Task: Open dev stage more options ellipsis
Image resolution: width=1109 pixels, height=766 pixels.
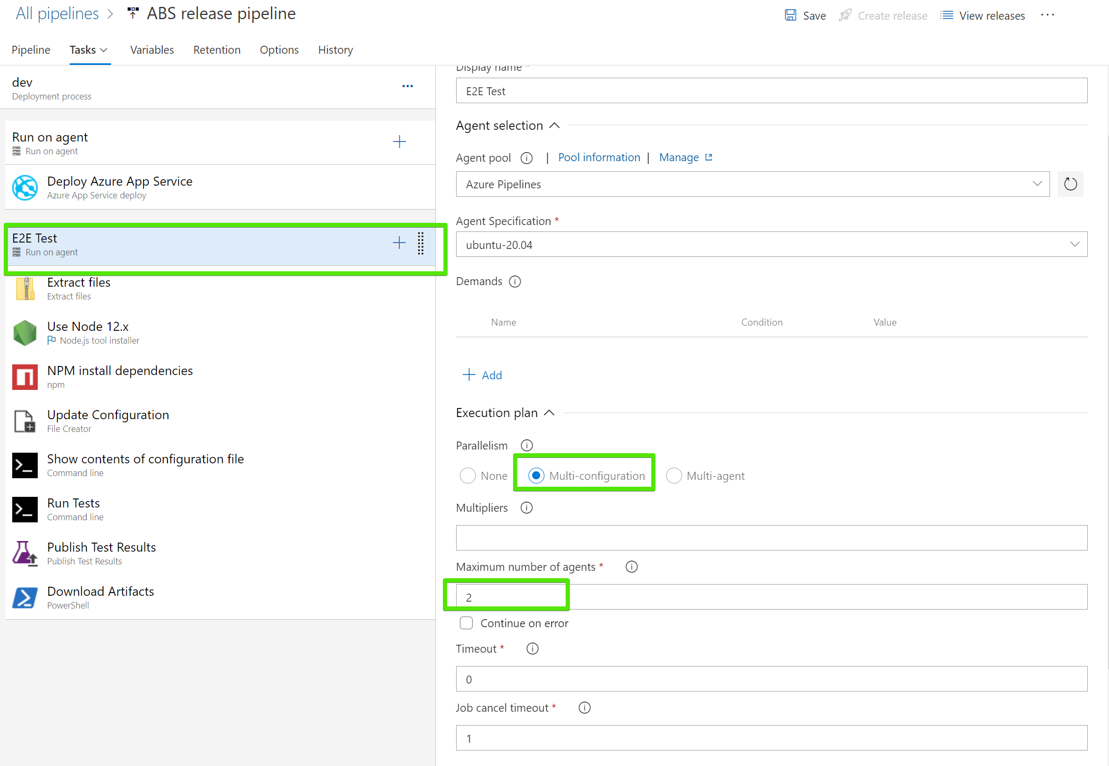Action: pyautogui.click(x=407, y=86)
